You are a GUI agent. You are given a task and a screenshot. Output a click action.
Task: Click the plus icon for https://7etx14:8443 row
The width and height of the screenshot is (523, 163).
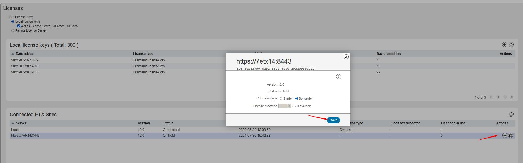[x=505, y=135]
